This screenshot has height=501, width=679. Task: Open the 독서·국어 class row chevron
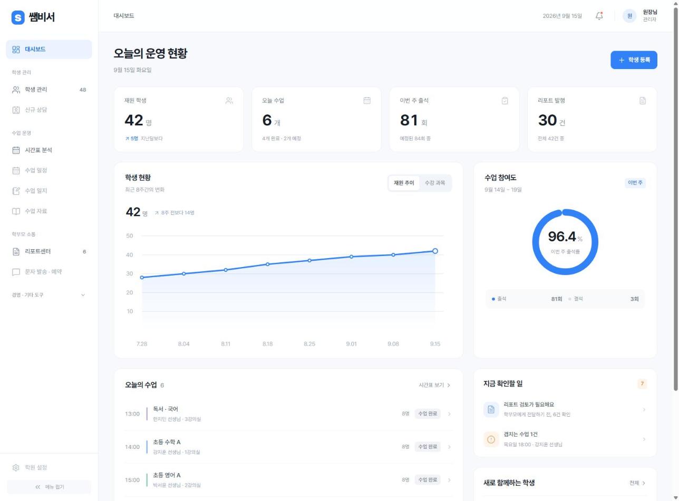tap(449, 414)
